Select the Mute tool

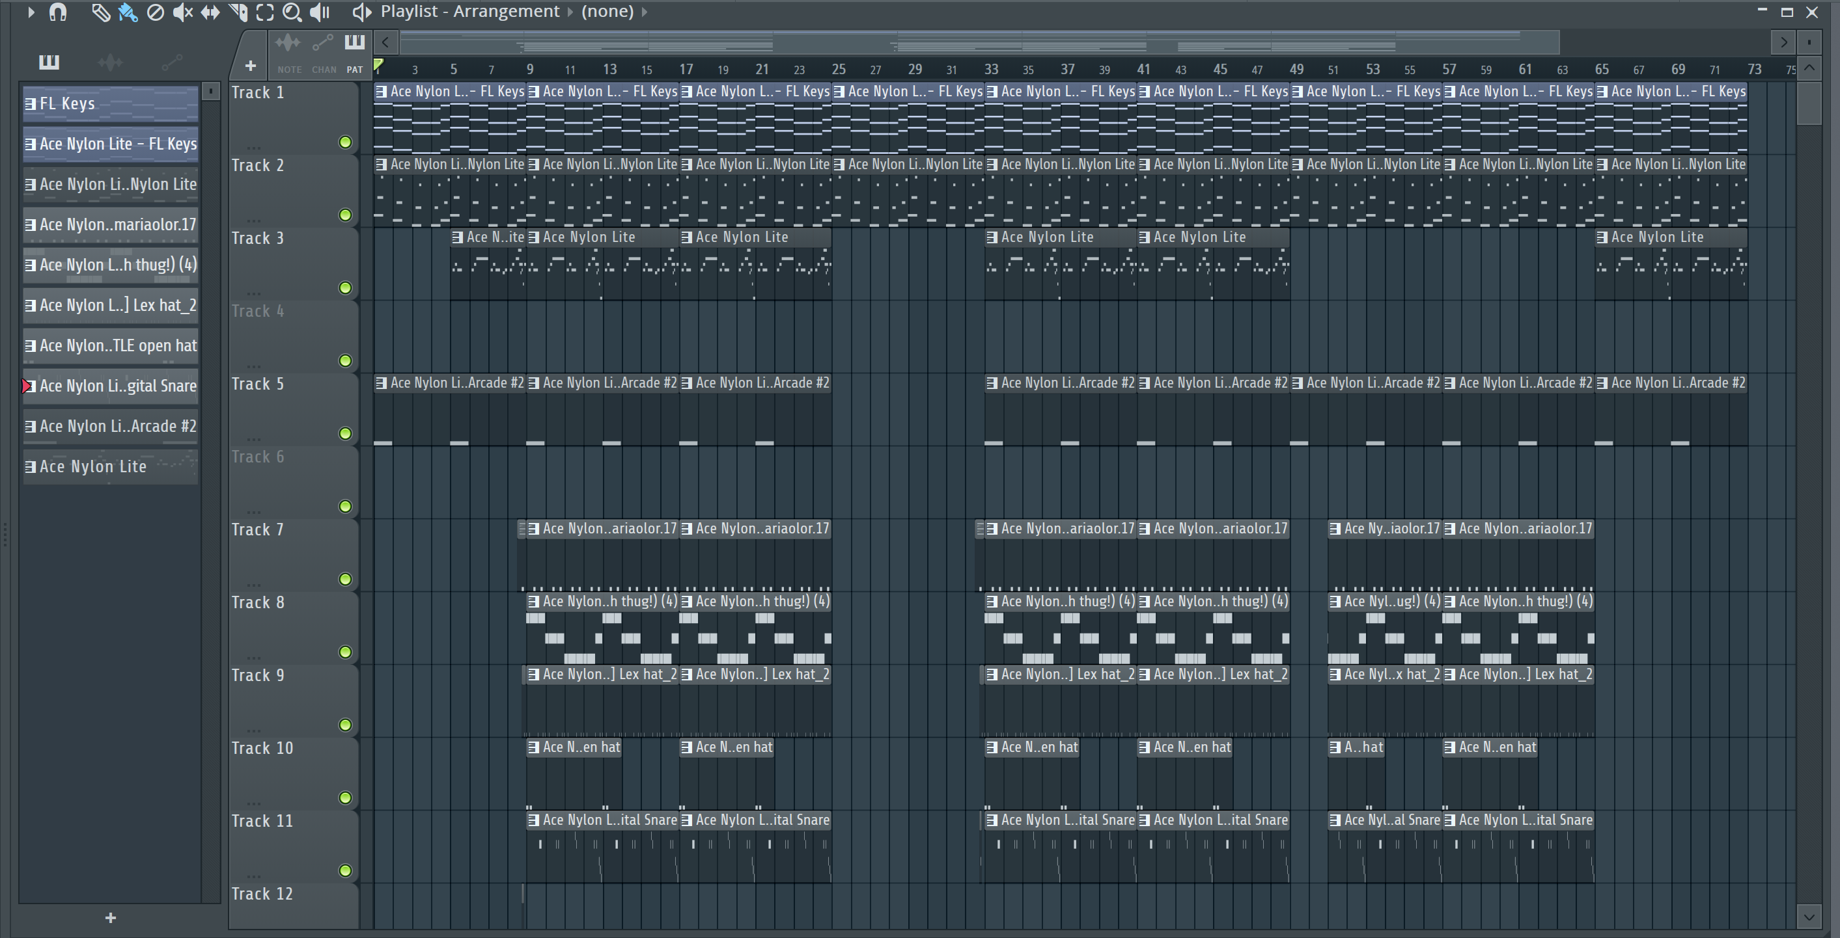[x=183, y=12]
